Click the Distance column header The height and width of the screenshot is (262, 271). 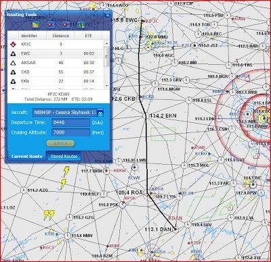pyautogui.click(x=60, y=36)
